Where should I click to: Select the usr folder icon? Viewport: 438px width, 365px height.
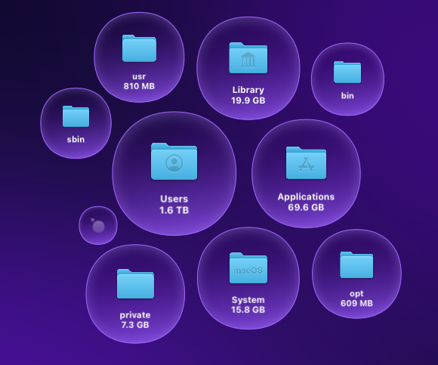(x=139, y=48)
